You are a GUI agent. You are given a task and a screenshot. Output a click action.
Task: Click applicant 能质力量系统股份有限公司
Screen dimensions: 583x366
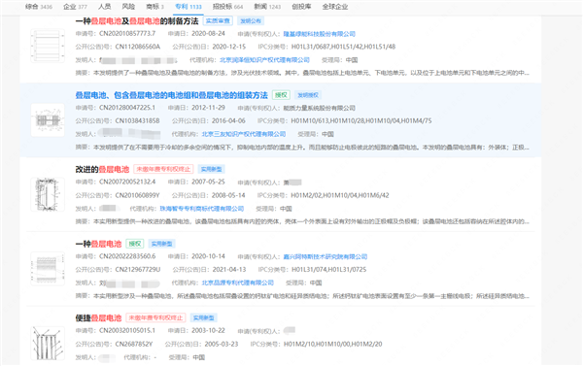pos(320,108)
